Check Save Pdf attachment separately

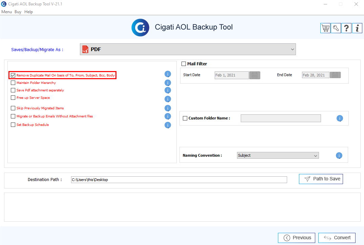13,90
